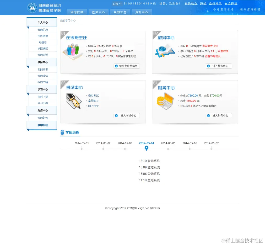This screenshot has width=265, height=245.
Task: Click the pin icon beside 学历历程 heading
Action: pos(62,132)
